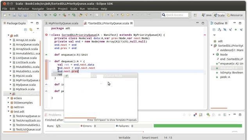The image size is (250, 140).
Task: Minimize the editor area
Action: pos(197,23)
